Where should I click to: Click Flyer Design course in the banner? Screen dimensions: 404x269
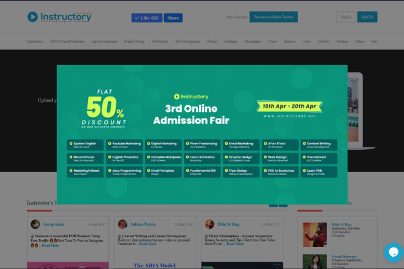point(241,172)
